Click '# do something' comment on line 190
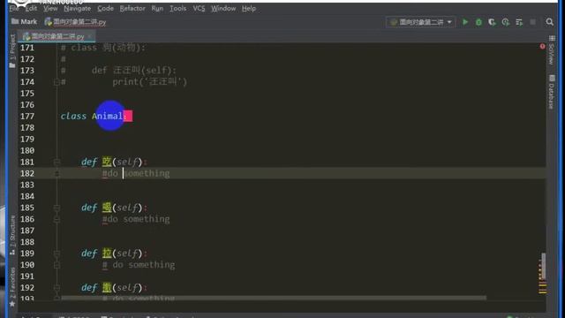 [139, 265]
